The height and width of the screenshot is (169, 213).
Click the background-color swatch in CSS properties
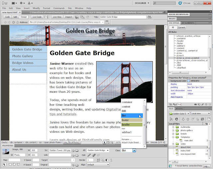coord(189,81)
